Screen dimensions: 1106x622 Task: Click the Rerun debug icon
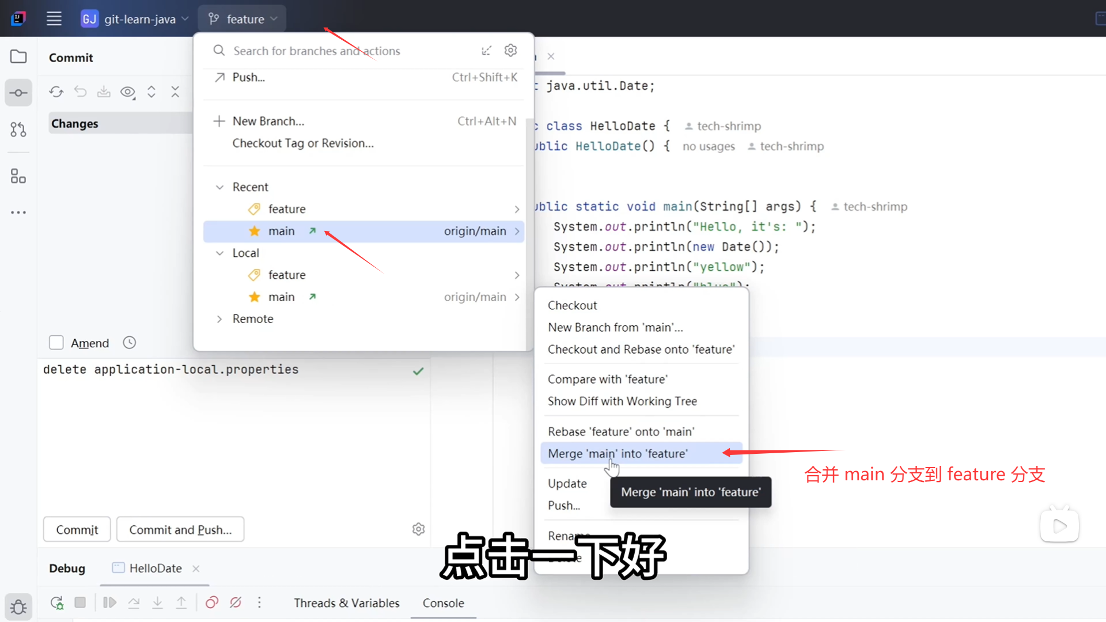pos(56,602)
